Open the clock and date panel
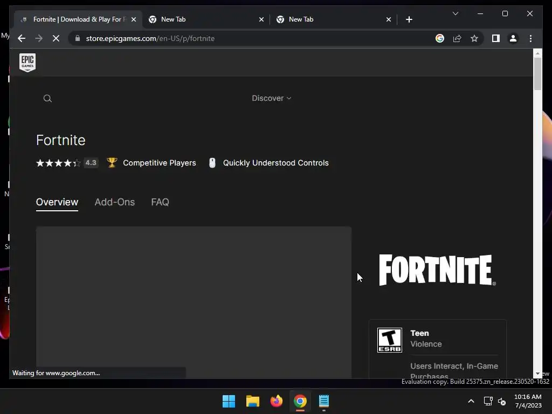 pos(528,401)
